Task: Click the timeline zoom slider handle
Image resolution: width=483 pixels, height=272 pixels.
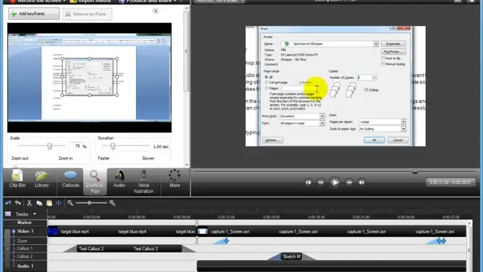Action: click(x=90, y=203)
